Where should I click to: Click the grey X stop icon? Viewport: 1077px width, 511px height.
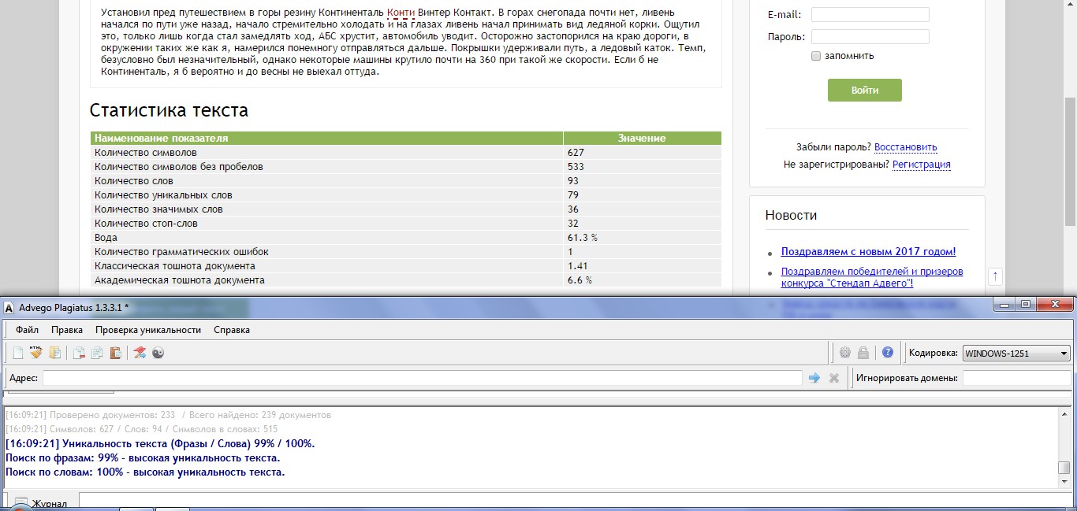(x=834, y=378)
